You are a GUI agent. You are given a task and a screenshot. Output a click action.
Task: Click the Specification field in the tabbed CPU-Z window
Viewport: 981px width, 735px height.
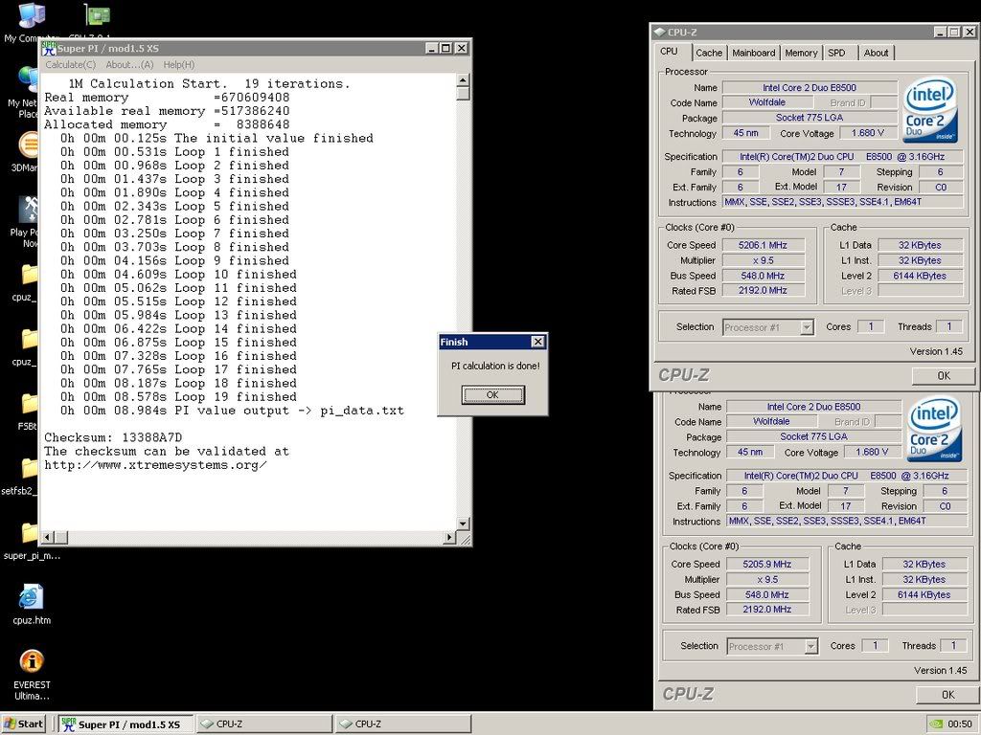843,156
